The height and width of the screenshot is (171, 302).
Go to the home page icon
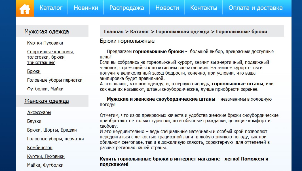pyautogui.click(x=25, y=8)
